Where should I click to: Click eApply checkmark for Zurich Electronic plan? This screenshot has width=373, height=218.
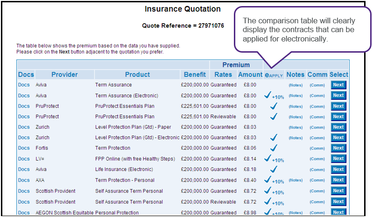click(274, 137)
